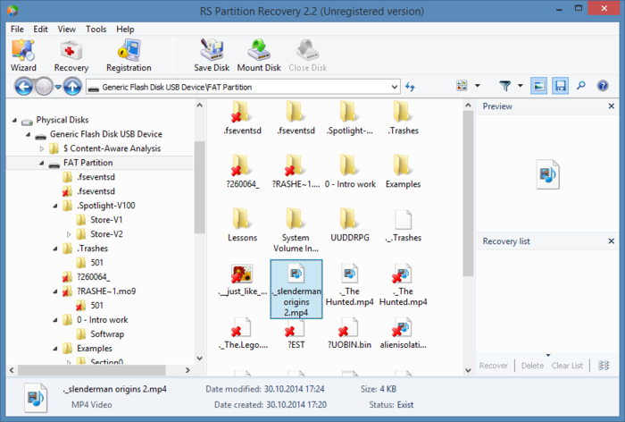
Task: Click the Mount Disk icon
Action: [259, 55]
